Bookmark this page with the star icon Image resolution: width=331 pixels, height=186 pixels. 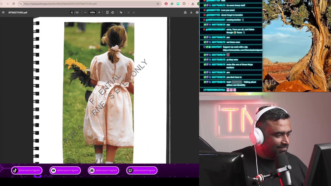(158, 4)
